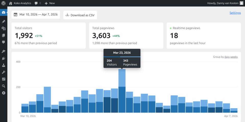The width and height of the screenshot is (245, 122).
Task: Open the Comments item in sidebar
Action: click(x=4, y=42)
